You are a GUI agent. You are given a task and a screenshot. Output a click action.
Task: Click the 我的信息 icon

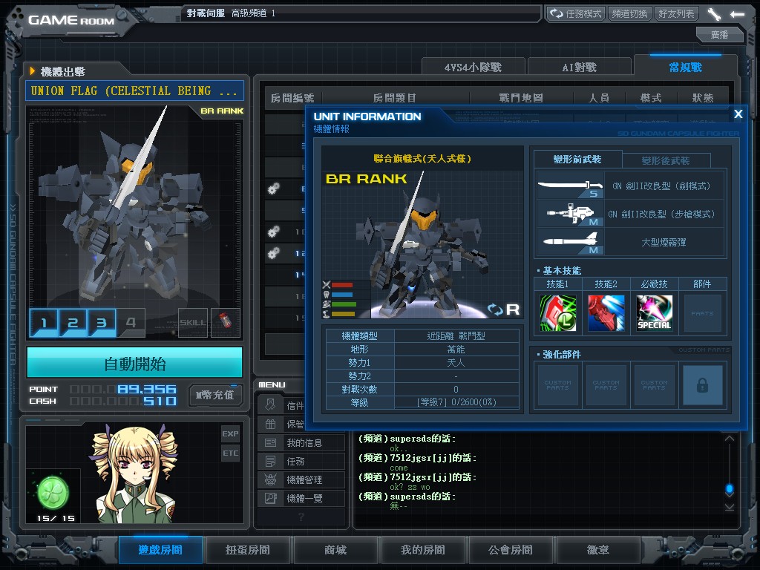[x=270, y=442]
